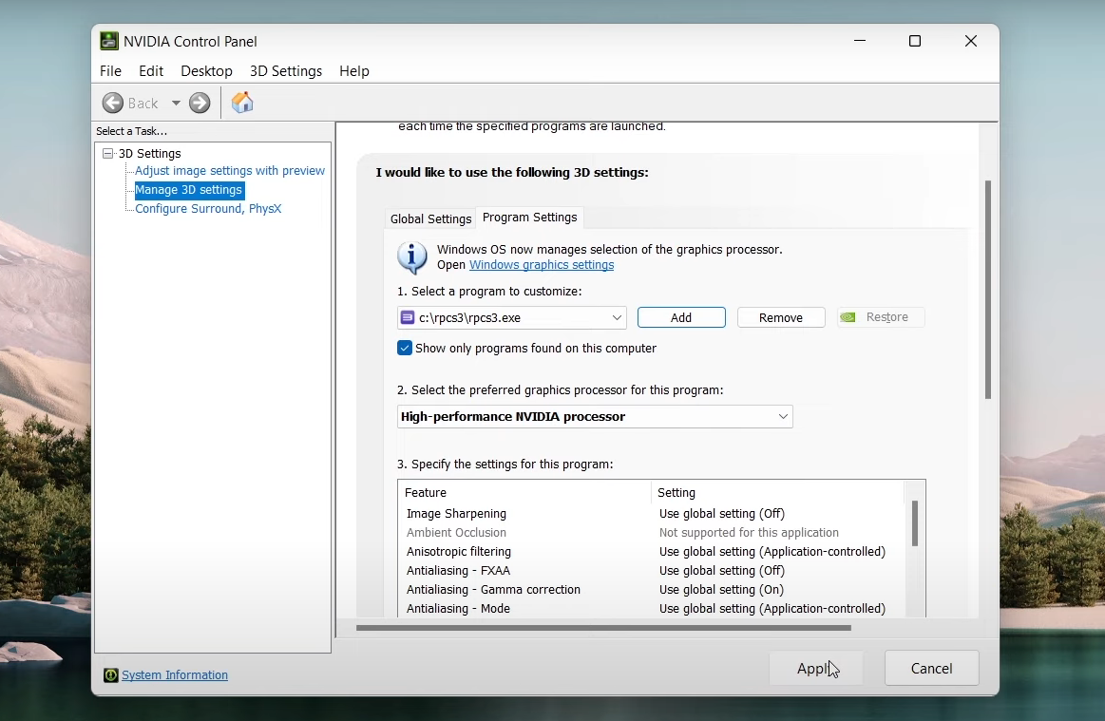Select the Image Sharpening feature row
Viewport: 1105px width, 721px height.
(x=651, y=514)
